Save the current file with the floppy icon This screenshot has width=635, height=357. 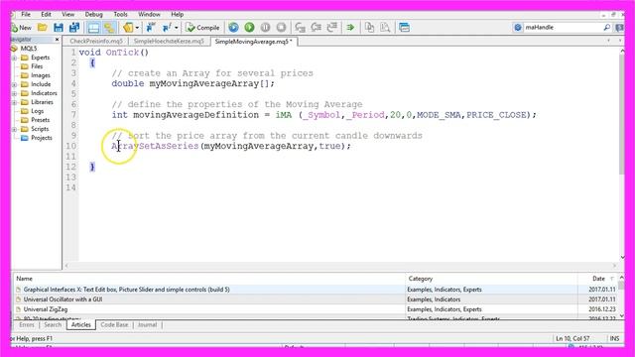pos(59,28)
